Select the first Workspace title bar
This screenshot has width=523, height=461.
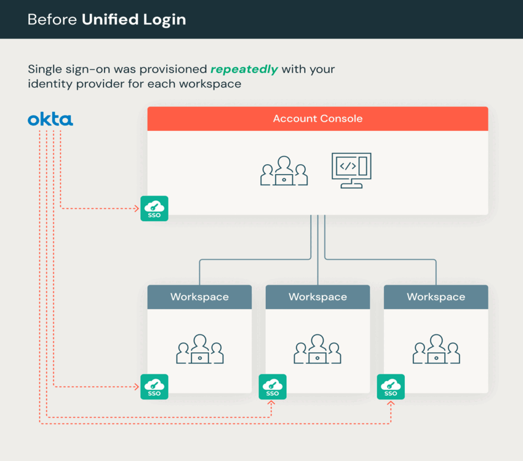pos(199,296)
